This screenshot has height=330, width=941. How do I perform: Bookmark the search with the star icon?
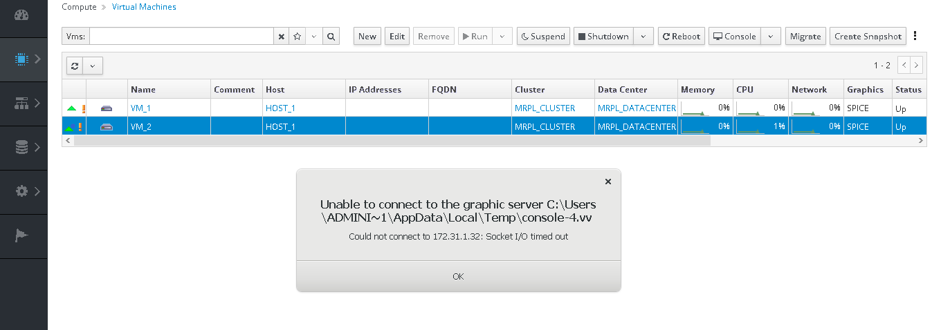point(297,37)
